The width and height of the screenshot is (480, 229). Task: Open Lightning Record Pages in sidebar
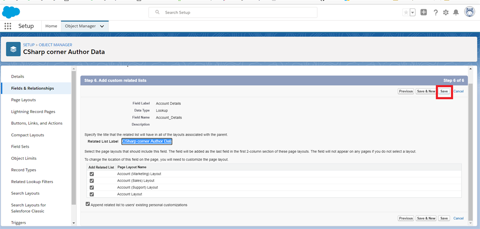pyautogui.click(x=33, y=111)
